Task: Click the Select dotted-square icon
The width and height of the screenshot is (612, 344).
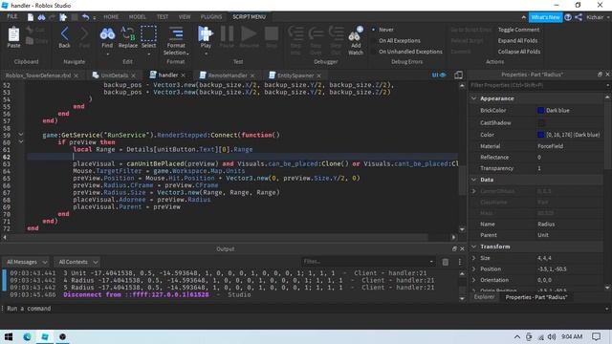Action: tap(148, 34)
